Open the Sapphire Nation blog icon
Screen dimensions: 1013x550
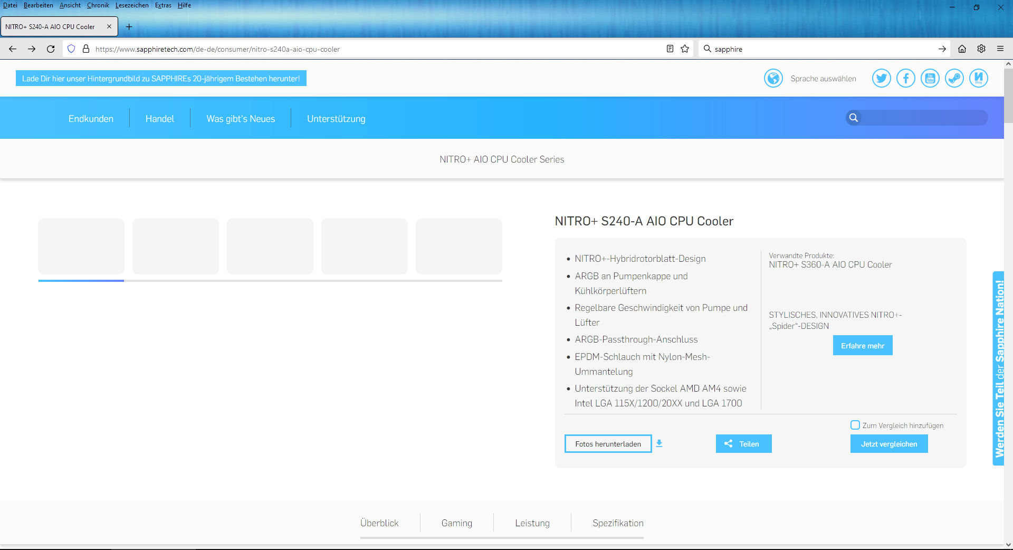click(978, 79)
